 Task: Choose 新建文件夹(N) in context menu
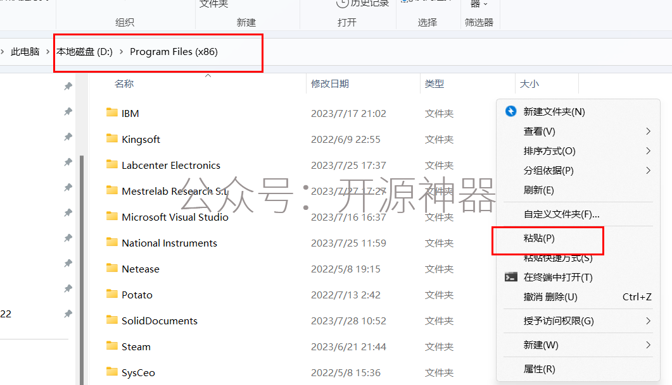[578, 112]
